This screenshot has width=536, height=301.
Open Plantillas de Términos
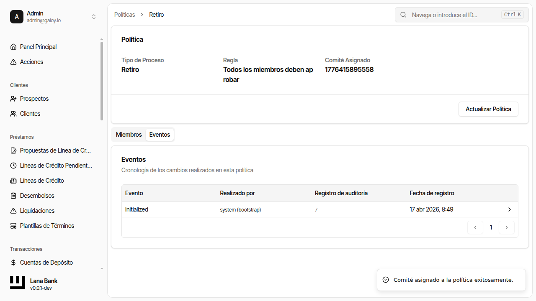tap(47, 225)
